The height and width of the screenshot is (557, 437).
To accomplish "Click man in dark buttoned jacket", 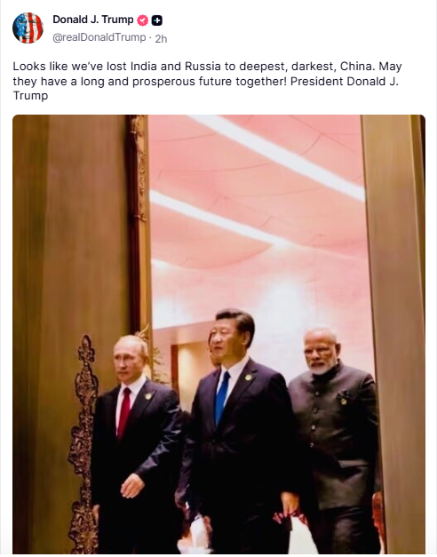I will click(336, 439).
